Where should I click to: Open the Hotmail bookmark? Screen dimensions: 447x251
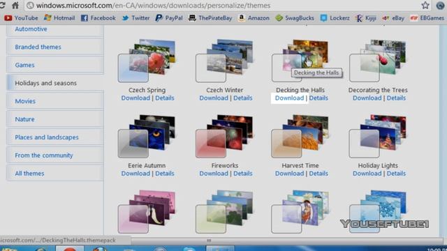59,18
